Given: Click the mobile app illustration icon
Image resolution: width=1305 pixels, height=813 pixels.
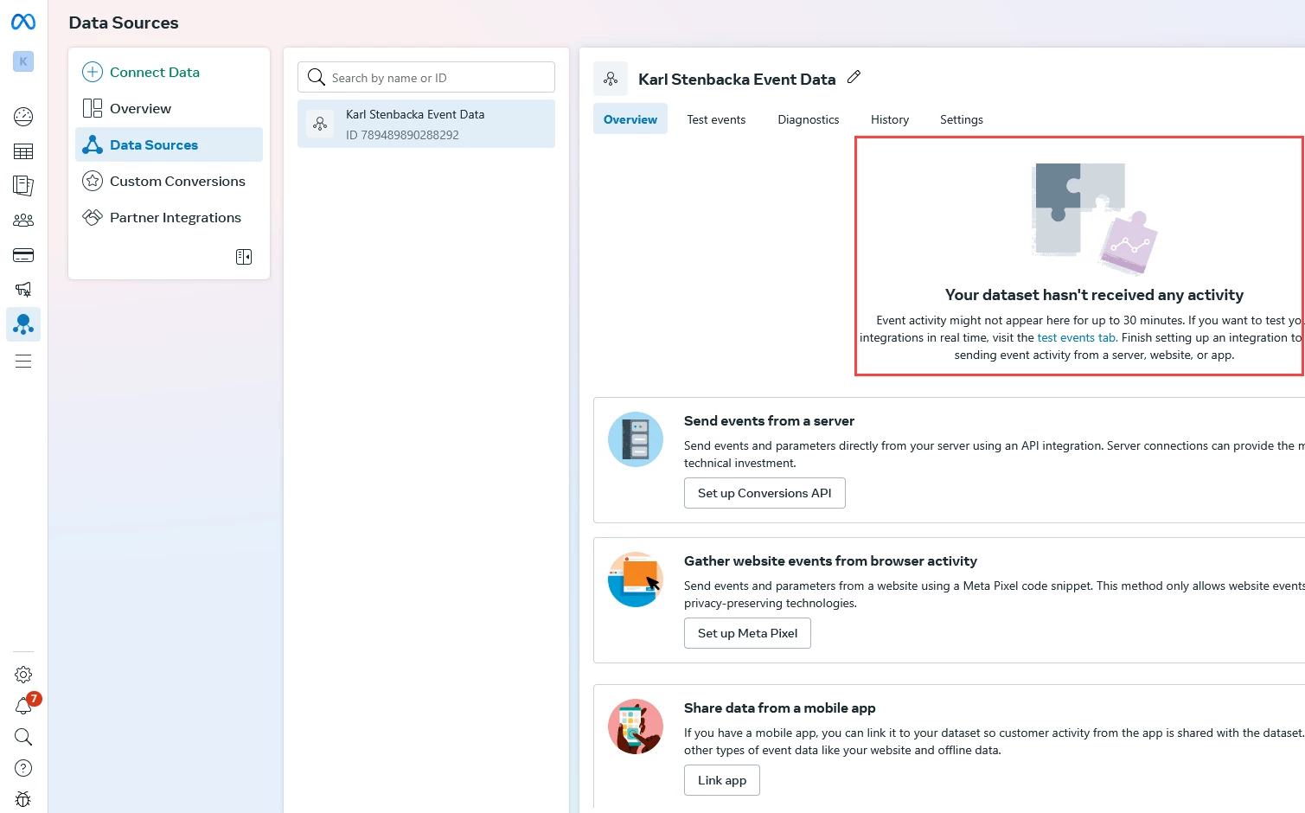Looking at the screenshot, I should [x=636, y=727].
